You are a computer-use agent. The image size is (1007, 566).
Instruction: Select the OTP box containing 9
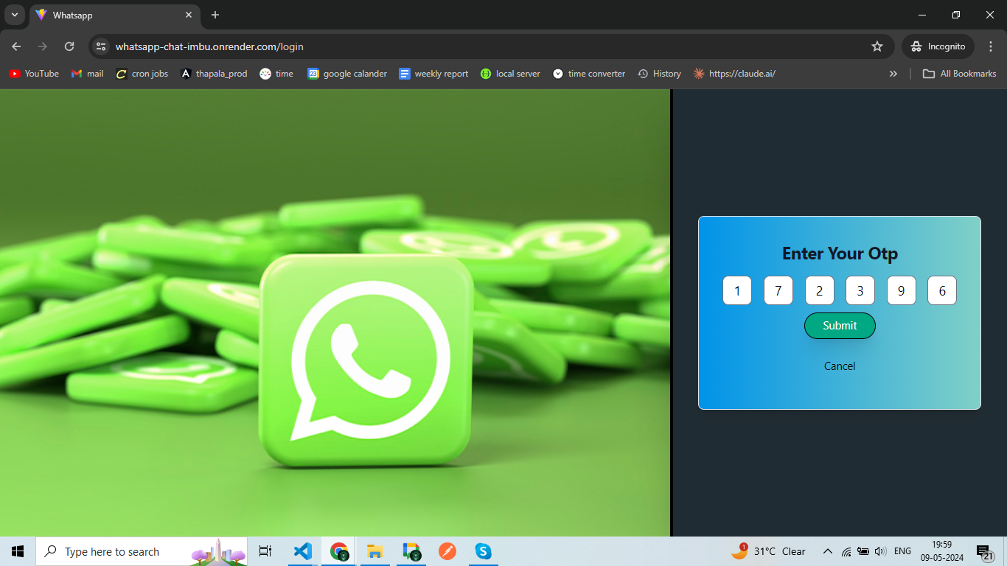(901, 290)
